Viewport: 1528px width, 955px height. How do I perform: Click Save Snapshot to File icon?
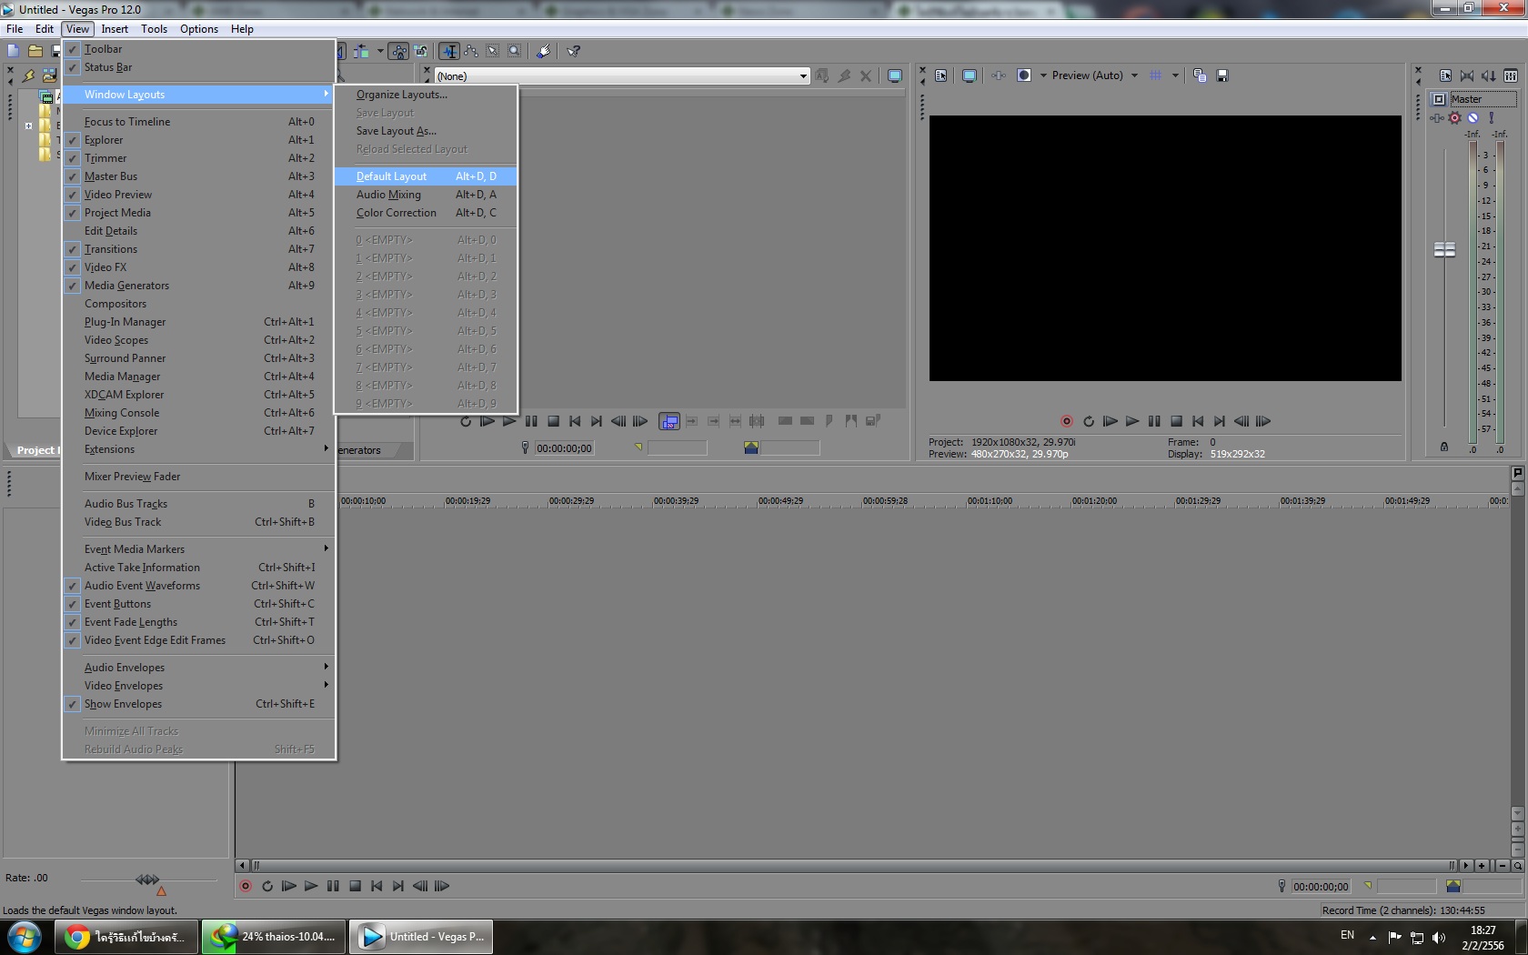1222,75
